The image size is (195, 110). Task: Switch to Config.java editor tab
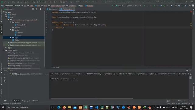(x=52, y=9)
